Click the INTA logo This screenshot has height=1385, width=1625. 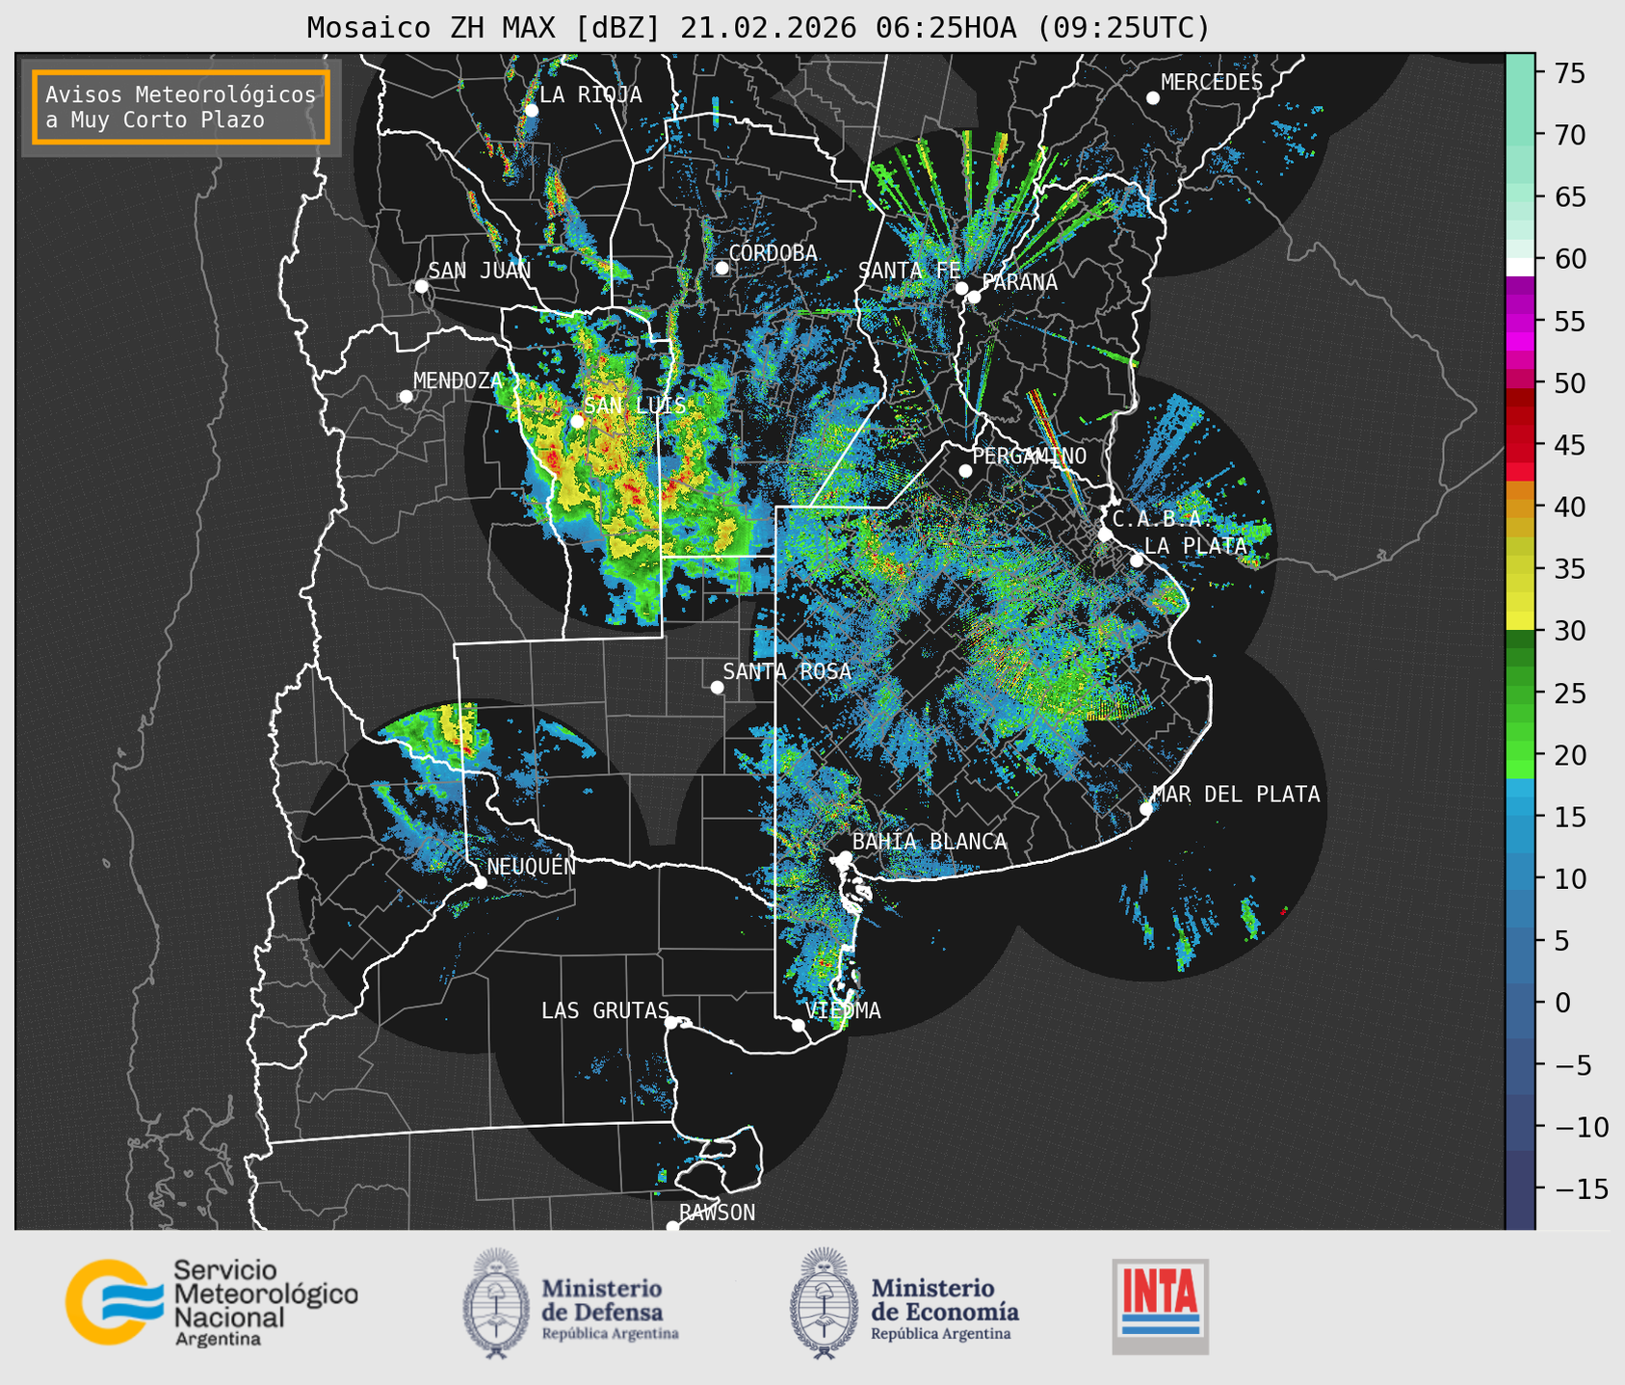[x=1161, y=1306]
